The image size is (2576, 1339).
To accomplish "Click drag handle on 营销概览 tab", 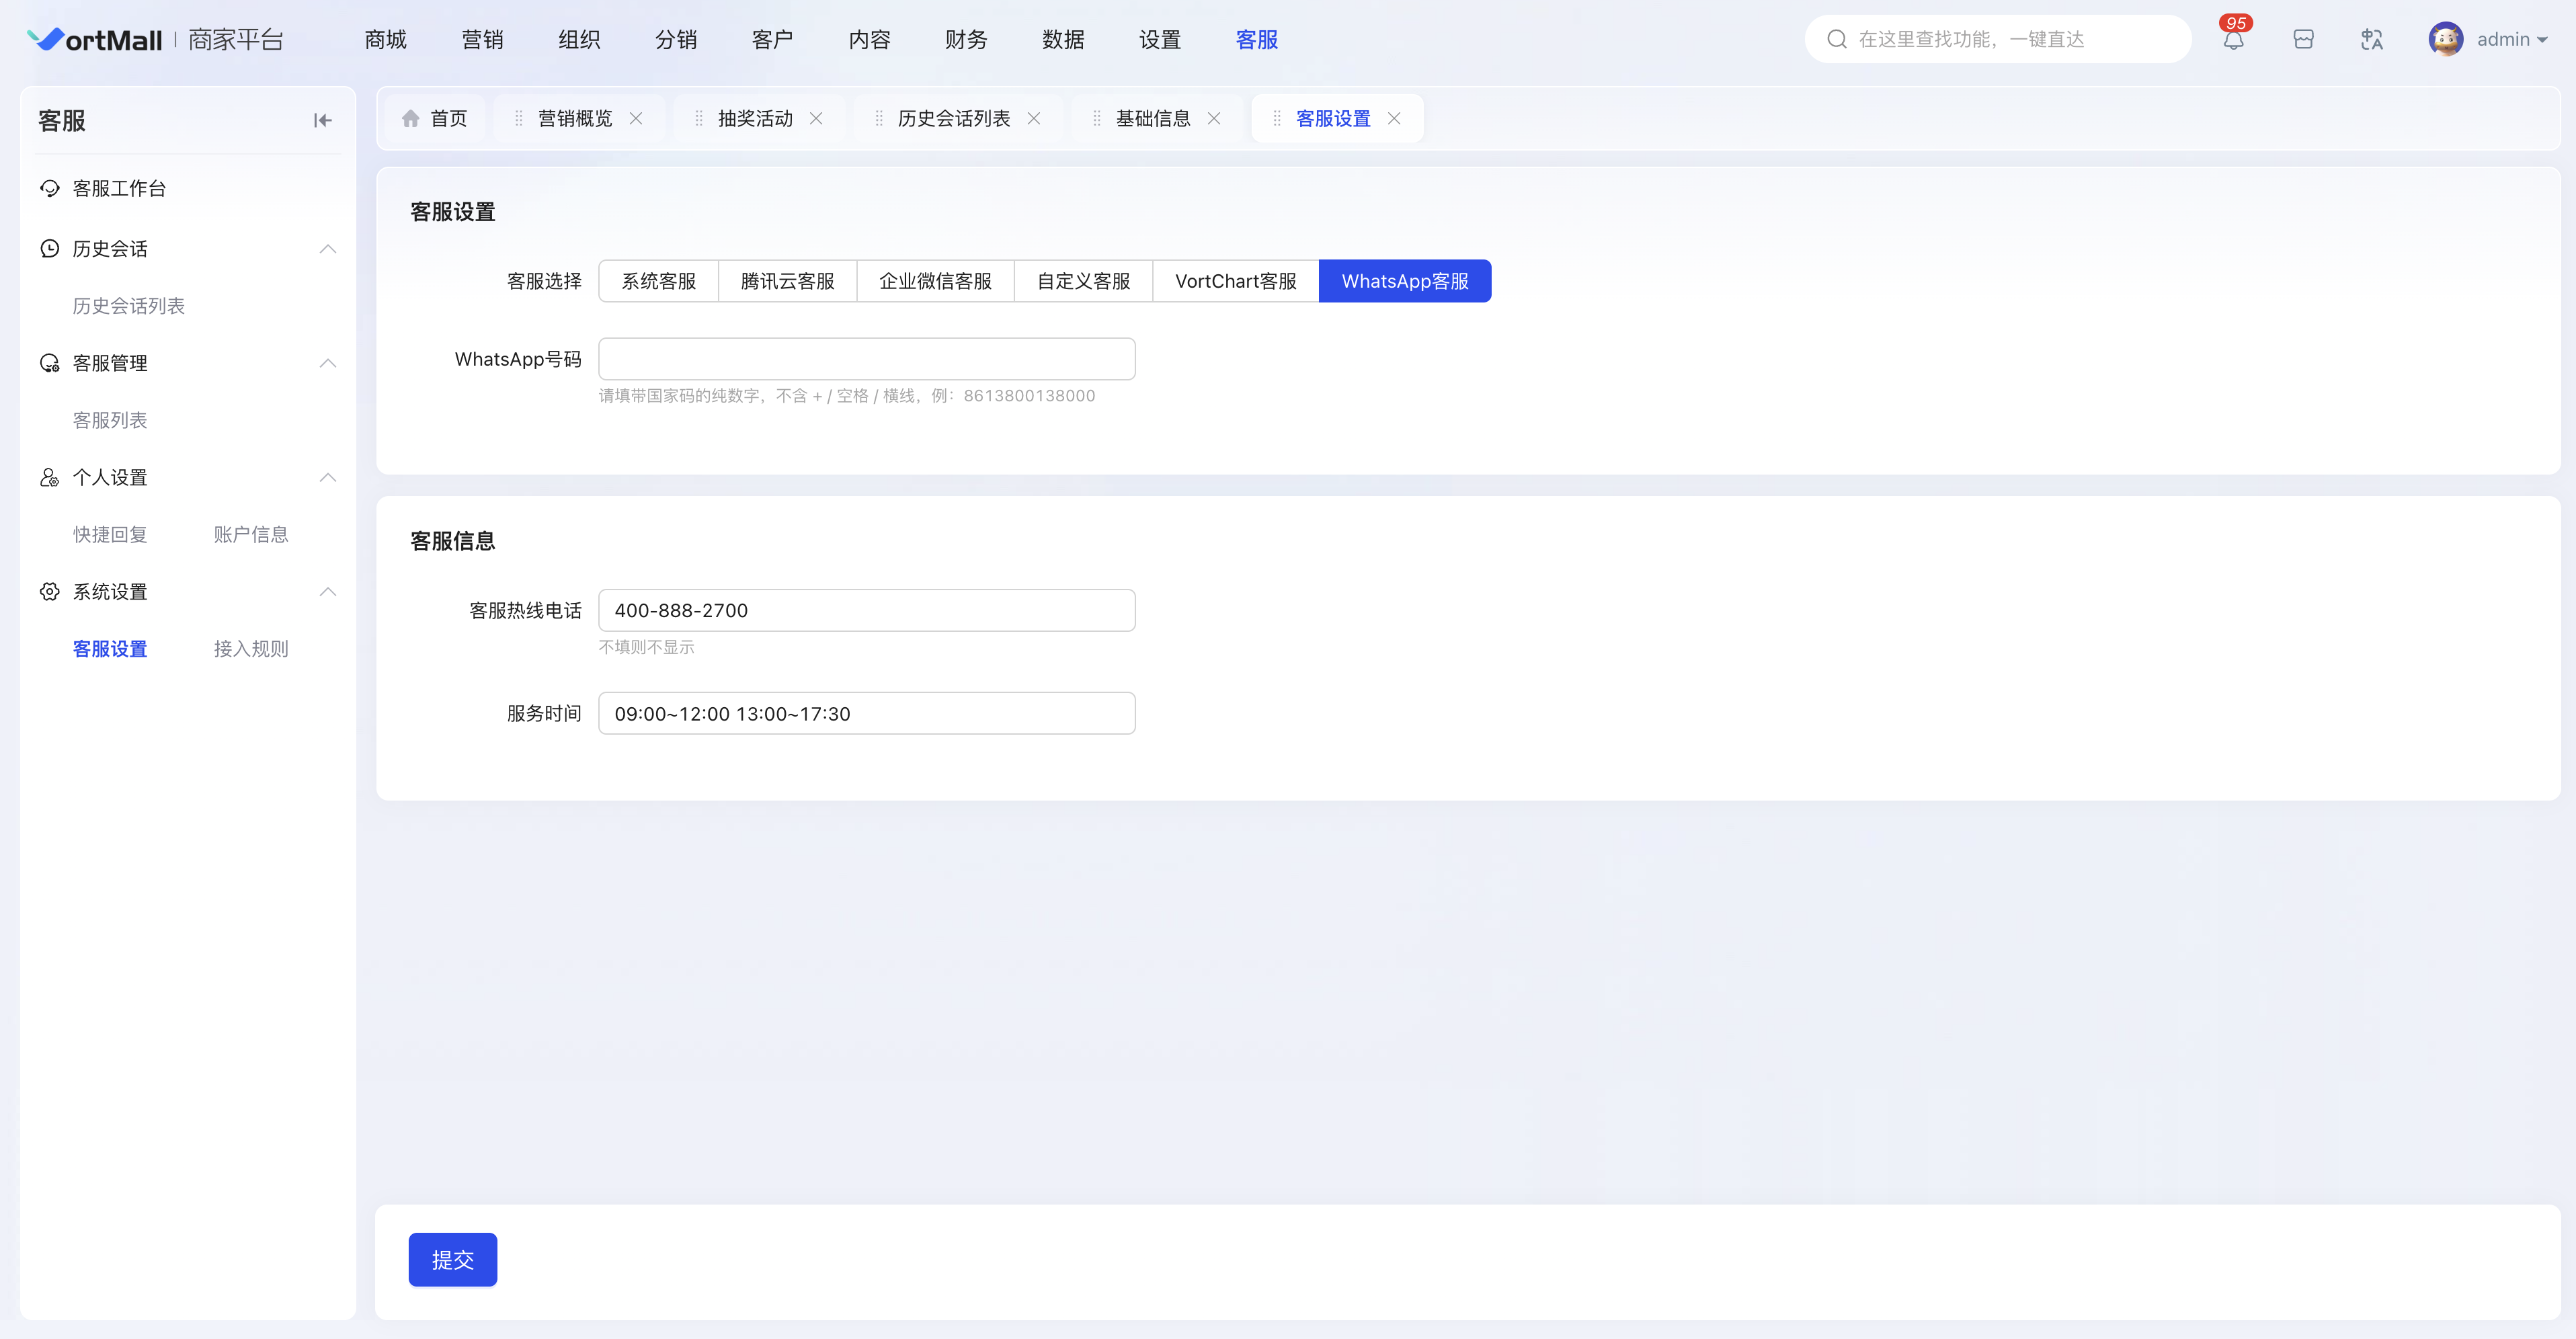I will click(518, 118).
